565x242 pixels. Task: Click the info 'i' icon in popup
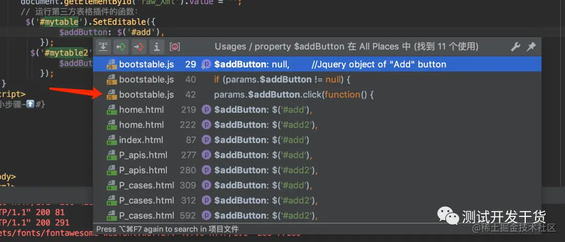156,47
